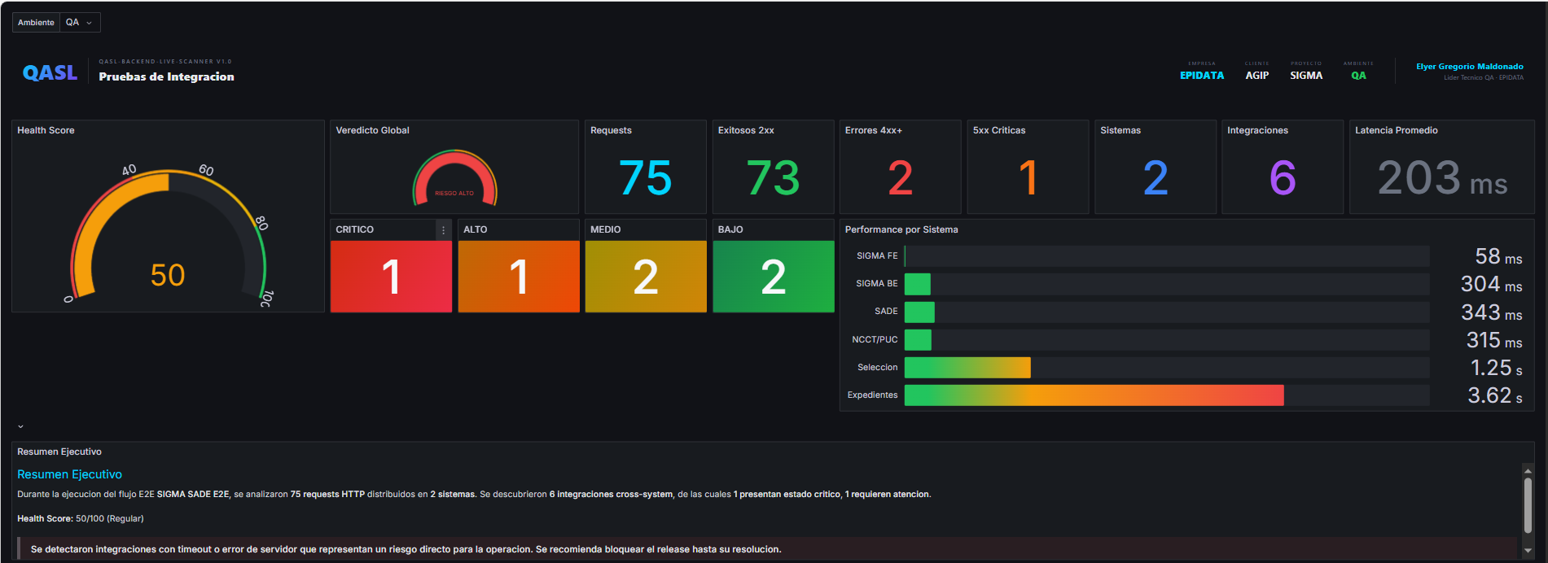The height and width of the screenshot is (563, 1548).
Task: Click the RIESGO ALTO gauge
Action: click(454, 177)
